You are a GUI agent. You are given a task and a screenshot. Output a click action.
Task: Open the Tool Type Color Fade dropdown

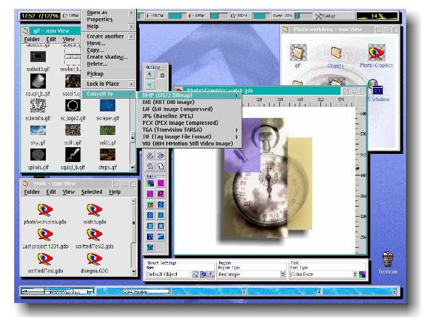[354, 275]
